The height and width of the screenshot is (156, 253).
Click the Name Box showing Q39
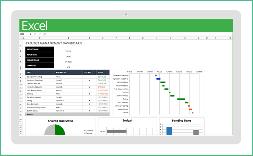tap(24, 34)
